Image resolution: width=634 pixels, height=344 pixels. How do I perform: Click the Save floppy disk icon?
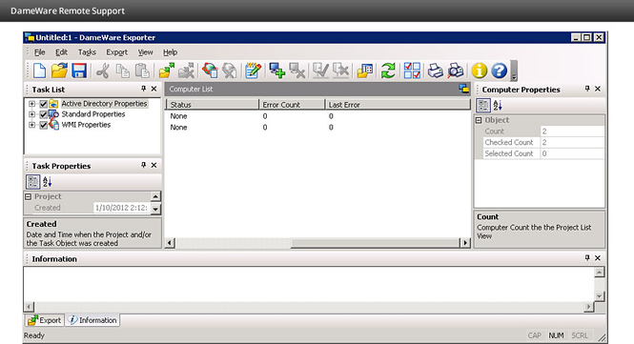click(79, 71)
